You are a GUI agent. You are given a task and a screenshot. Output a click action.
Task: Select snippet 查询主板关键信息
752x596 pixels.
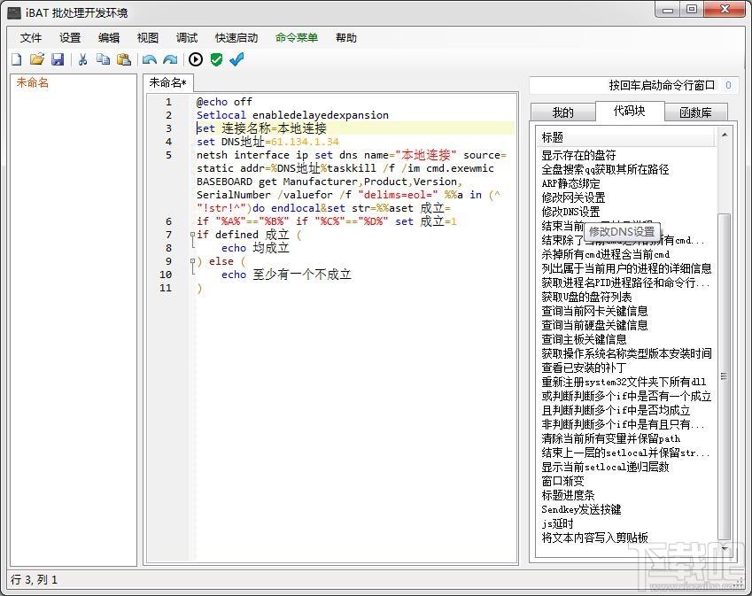584,339
